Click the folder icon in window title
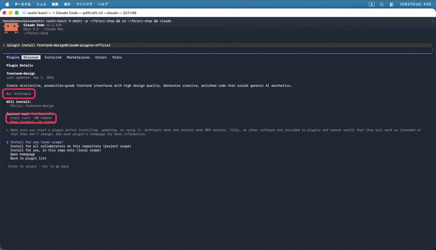 (24, 12)
